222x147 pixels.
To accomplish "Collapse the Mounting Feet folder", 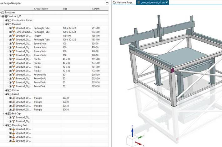I will click(x=3, y=125).
